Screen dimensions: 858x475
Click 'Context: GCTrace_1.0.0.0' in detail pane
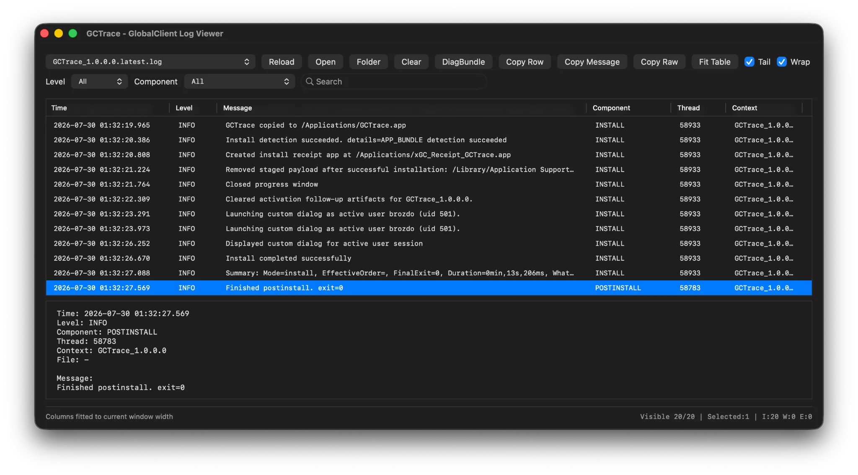(x=111, y=350)
